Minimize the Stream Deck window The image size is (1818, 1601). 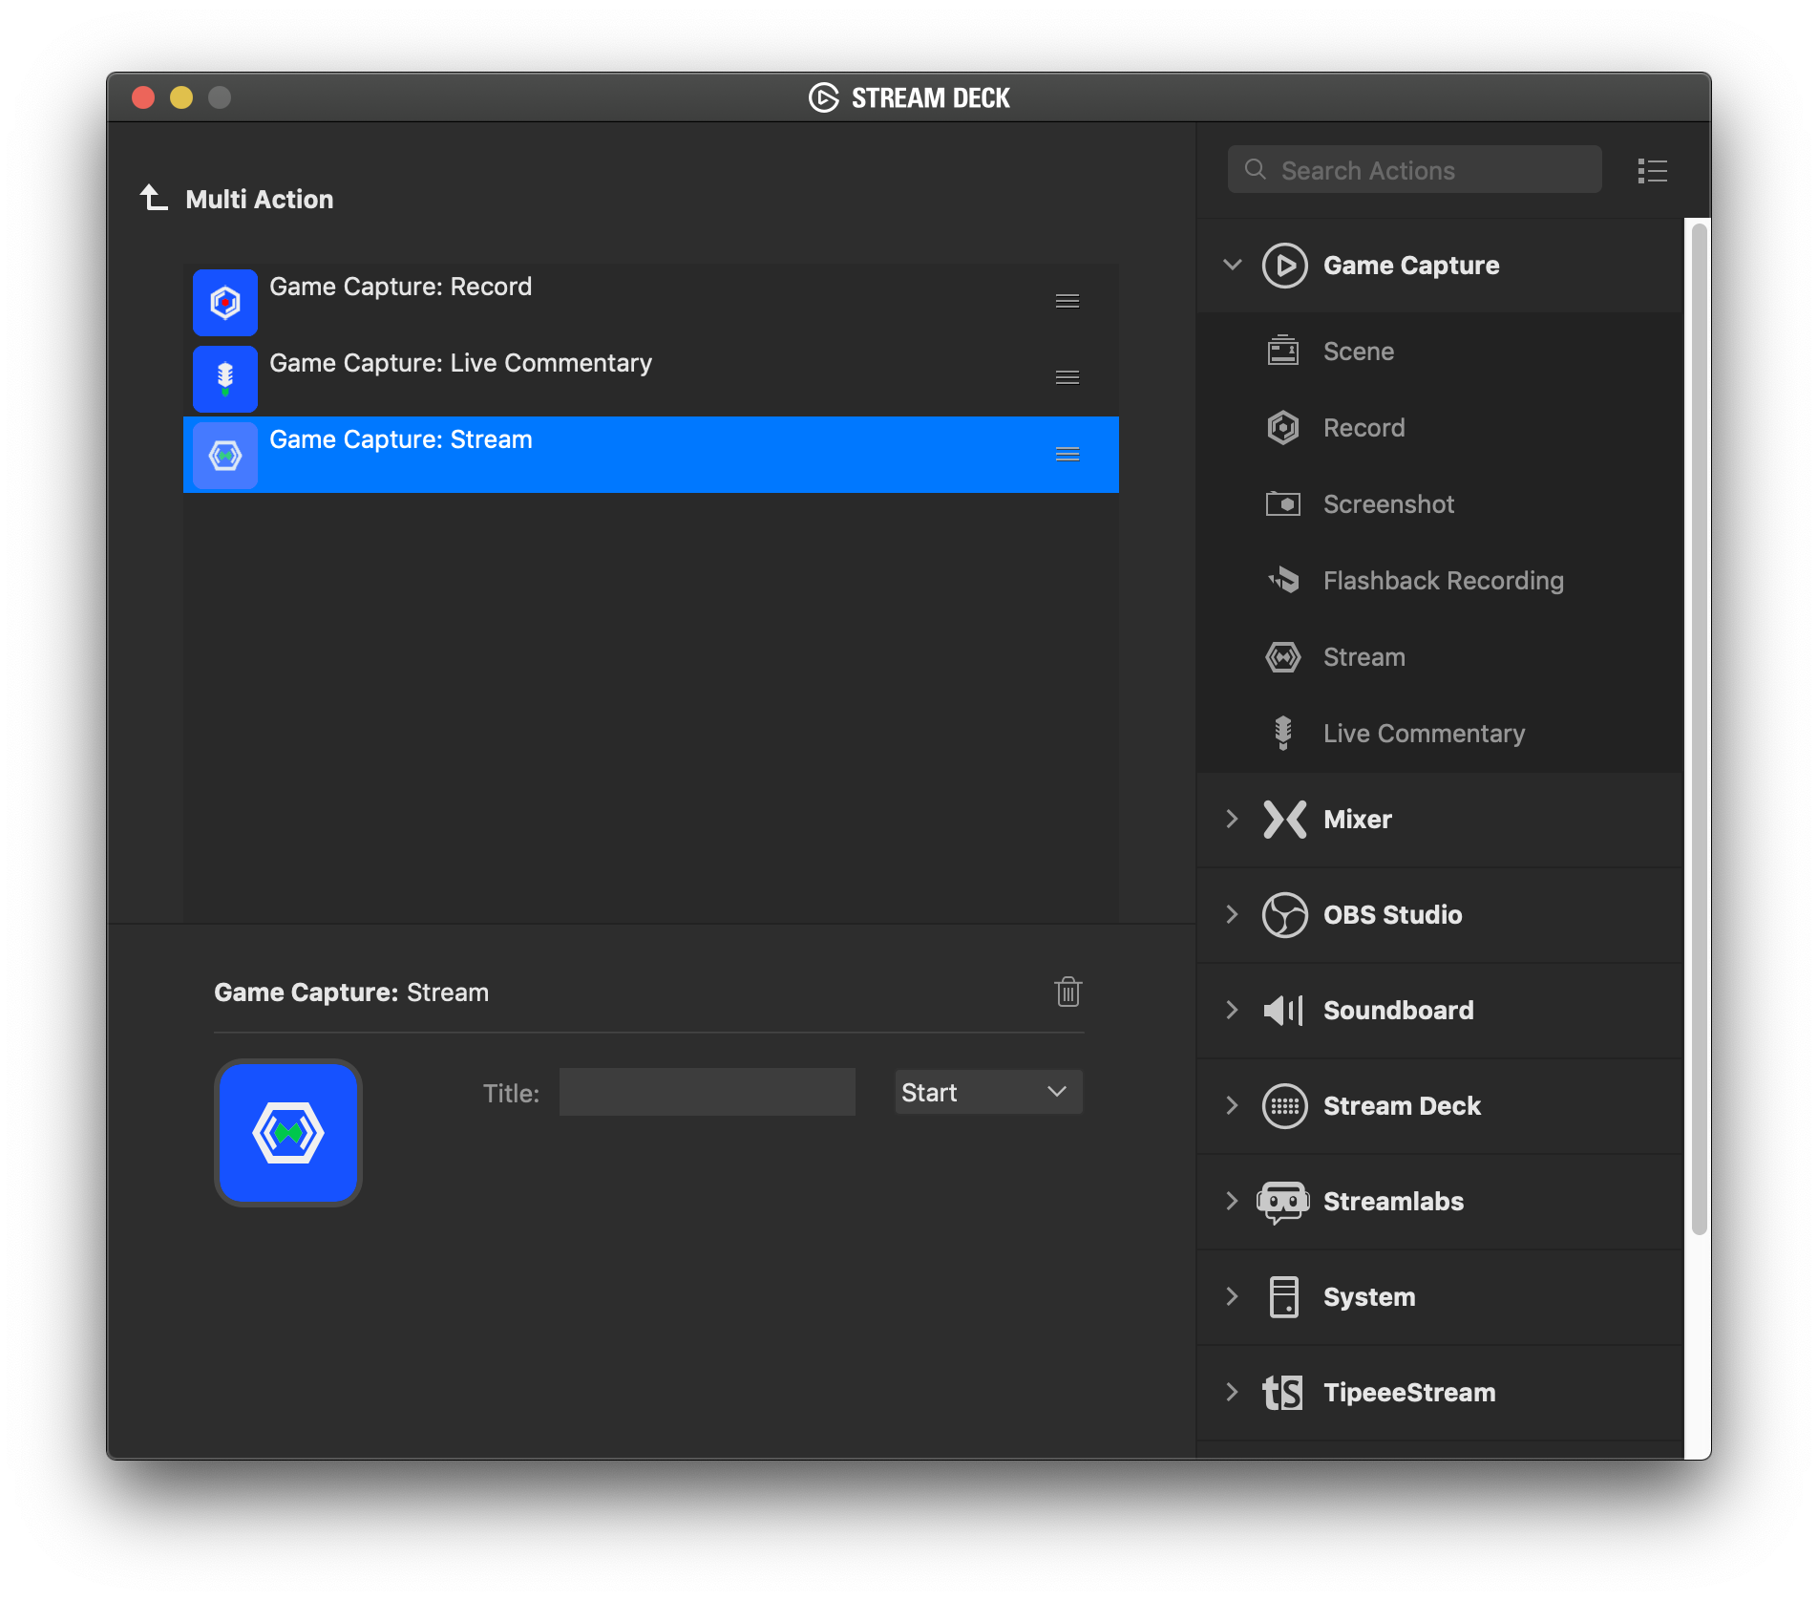(x=181, y=97)
